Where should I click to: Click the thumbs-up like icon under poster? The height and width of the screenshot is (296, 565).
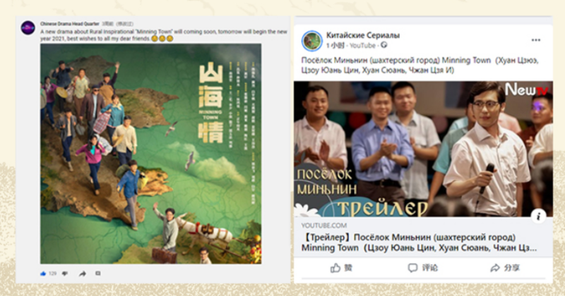(x=43, y=273)
